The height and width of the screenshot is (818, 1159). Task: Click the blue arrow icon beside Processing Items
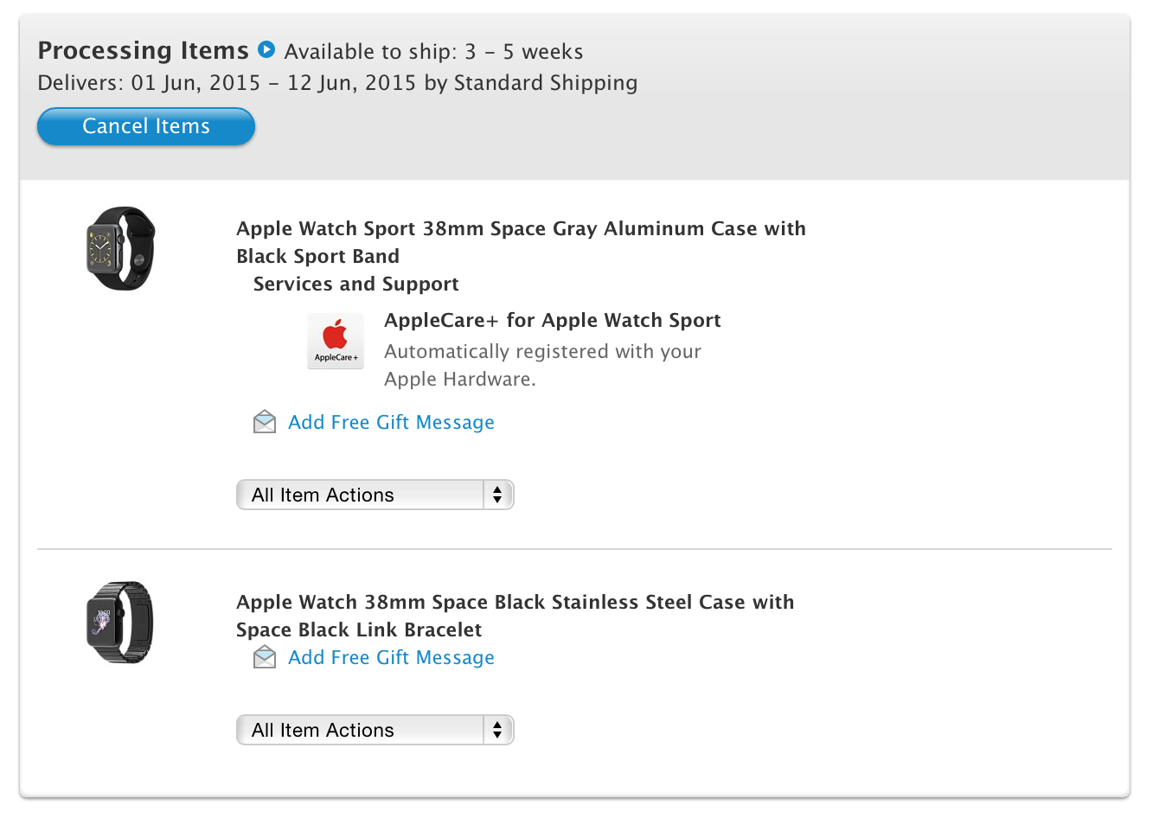(266, 49)
